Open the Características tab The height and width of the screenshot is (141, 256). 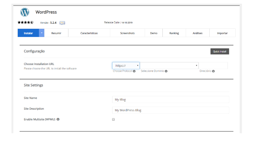(89, 33)
